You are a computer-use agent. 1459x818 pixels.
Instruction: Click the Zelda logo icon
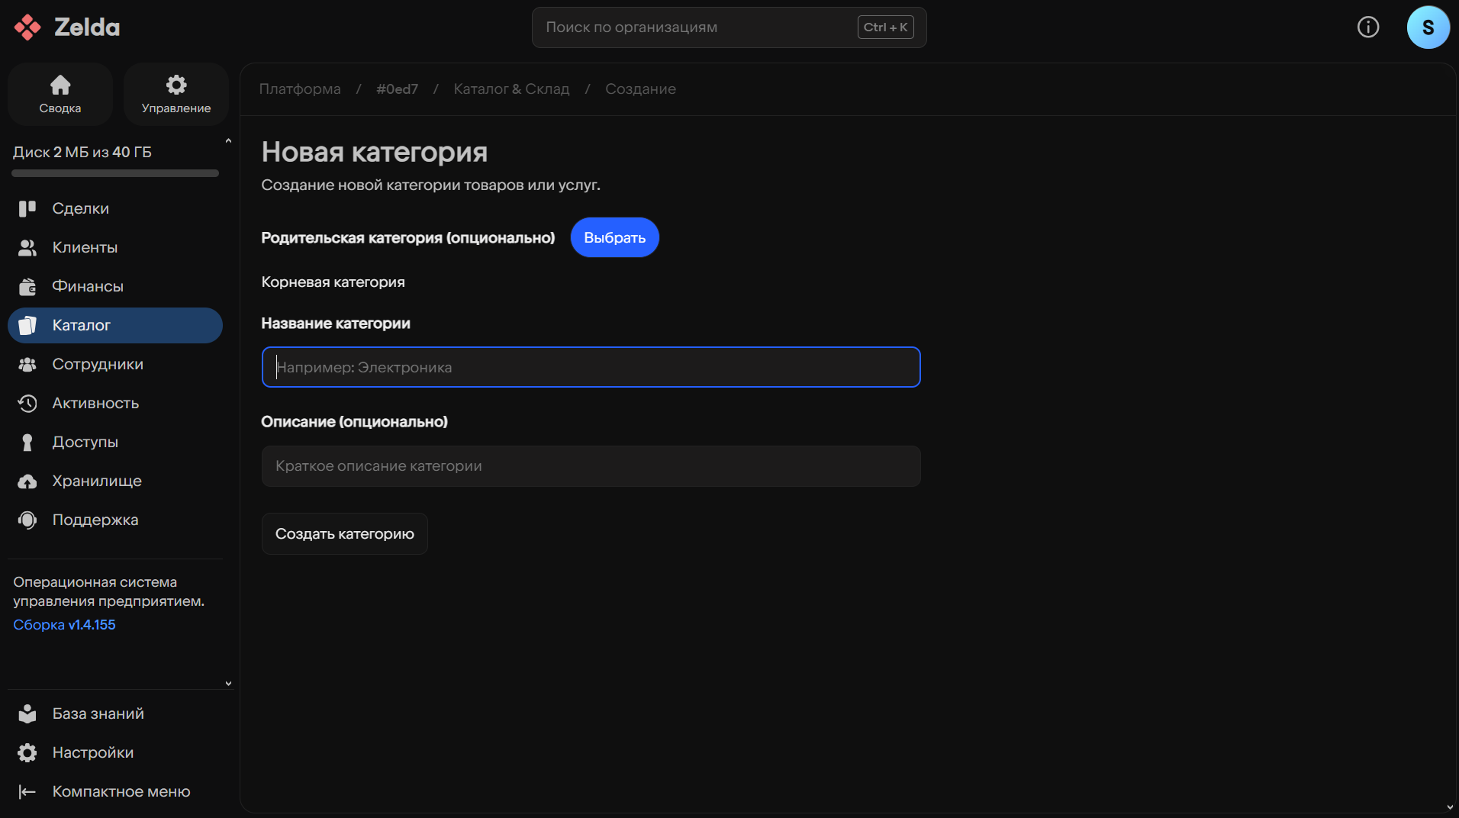pyautogui.click(x=27, y=27)
